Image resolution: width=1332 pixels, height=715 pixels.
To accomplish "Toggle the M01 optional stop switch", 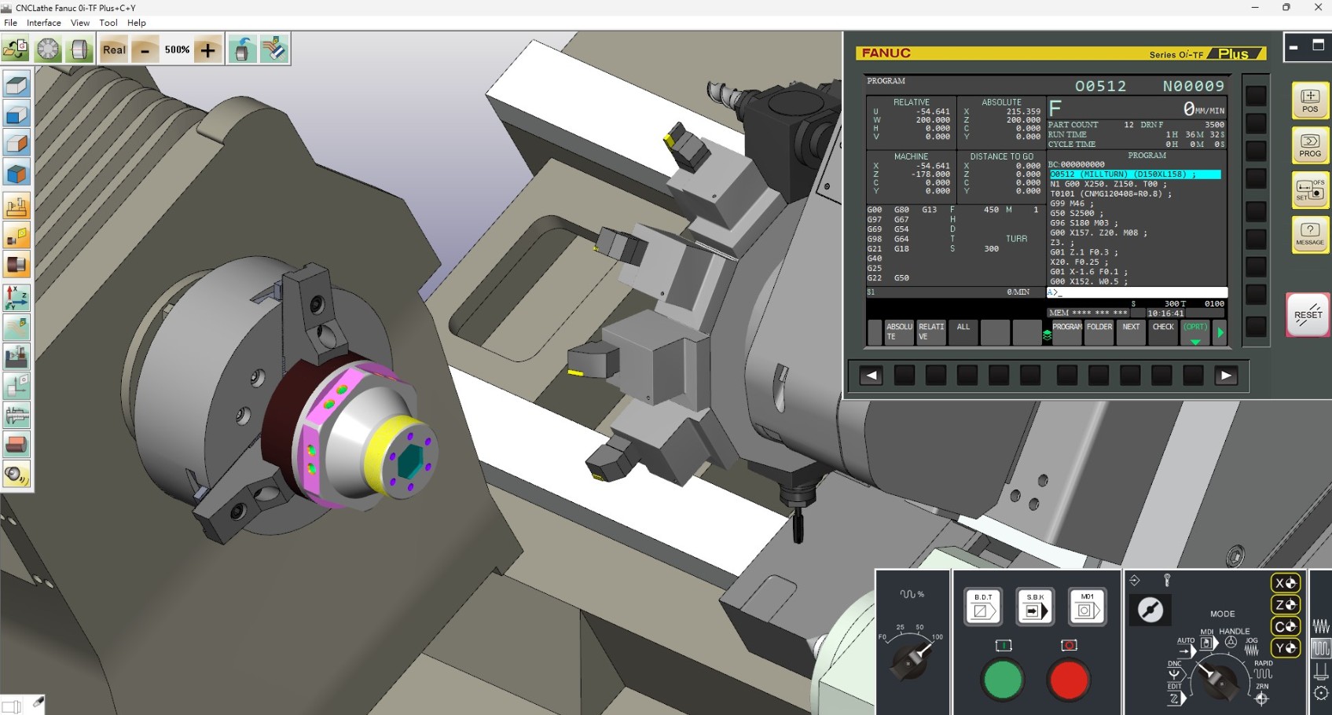I will 1086,606.
